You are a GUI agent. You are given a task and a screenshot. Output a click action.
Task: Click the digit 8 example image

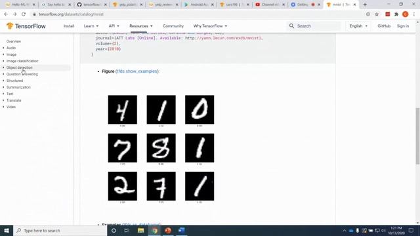(161, 147)
